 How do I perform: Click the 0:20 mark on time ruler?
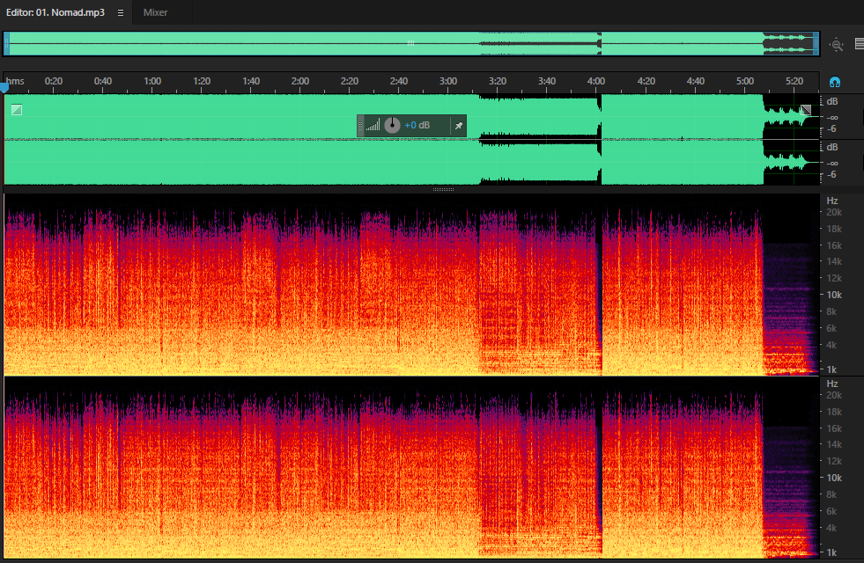[54, 81]
